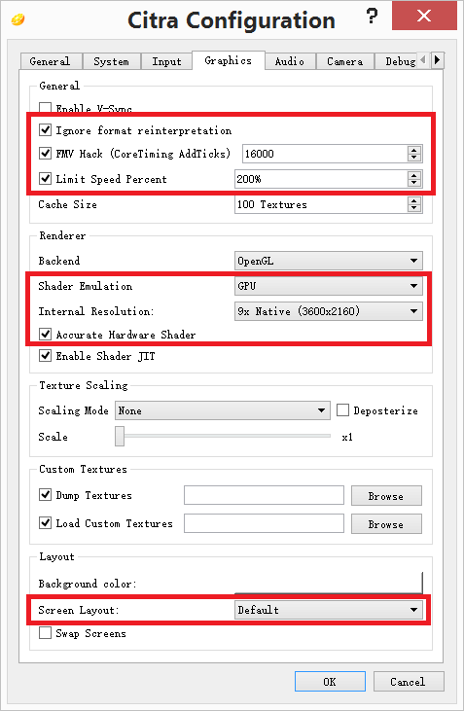
Task: Check the Swap Screens option
Action: click(x=46, y=633)
